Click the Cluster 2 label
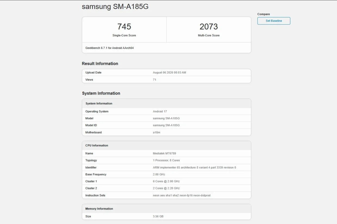 click(x=91, y=188)
